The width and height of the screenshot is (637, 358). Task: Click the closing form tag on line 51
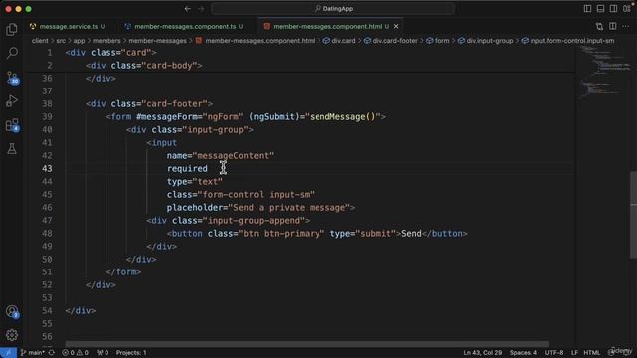coord(123,272)
